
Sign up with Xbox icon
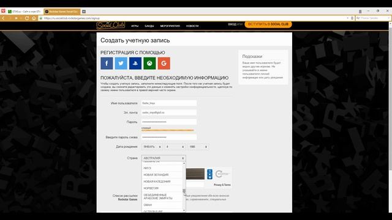[149, 64]
